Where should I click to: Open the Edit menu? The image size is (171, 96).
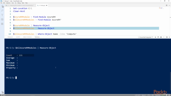pyautogui.click(x=4, y=3)
